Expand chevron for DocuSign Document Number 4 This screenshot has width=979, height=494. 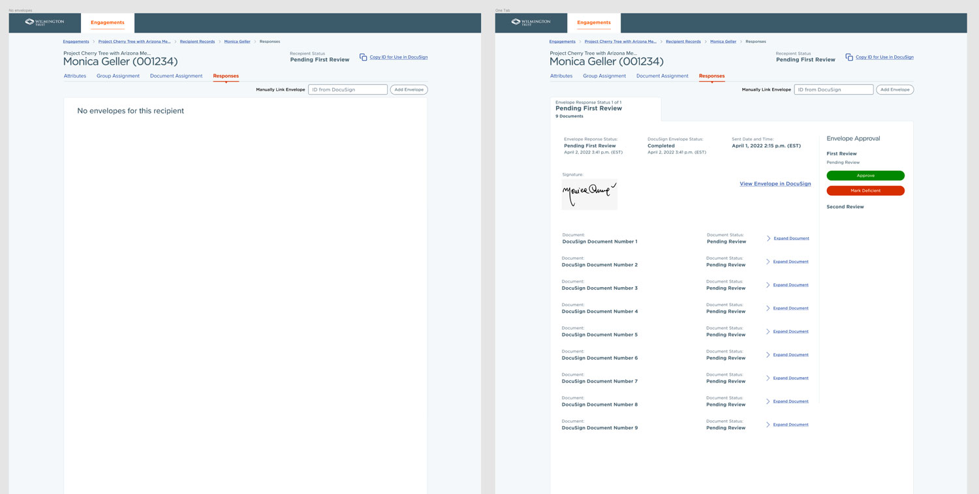tap(768, 308)
